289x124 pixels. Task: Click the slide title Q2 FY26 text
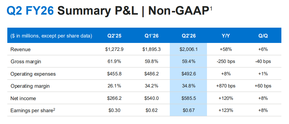[x=30, y=10]
